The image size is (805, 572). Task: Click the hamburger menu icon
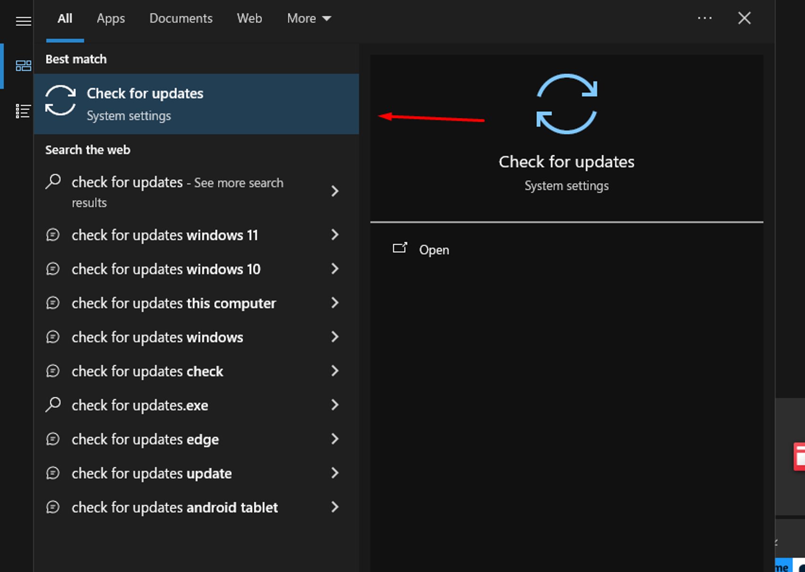coord(23,21)
